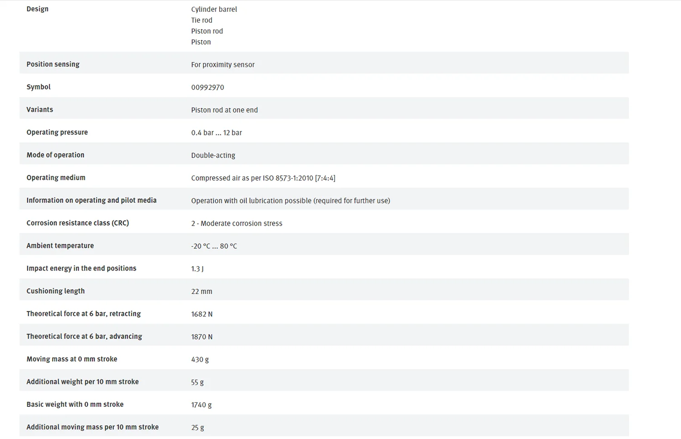Click the oil lubrication information value
The height and width of the screenshot is (439, 681).
[291, 201]
